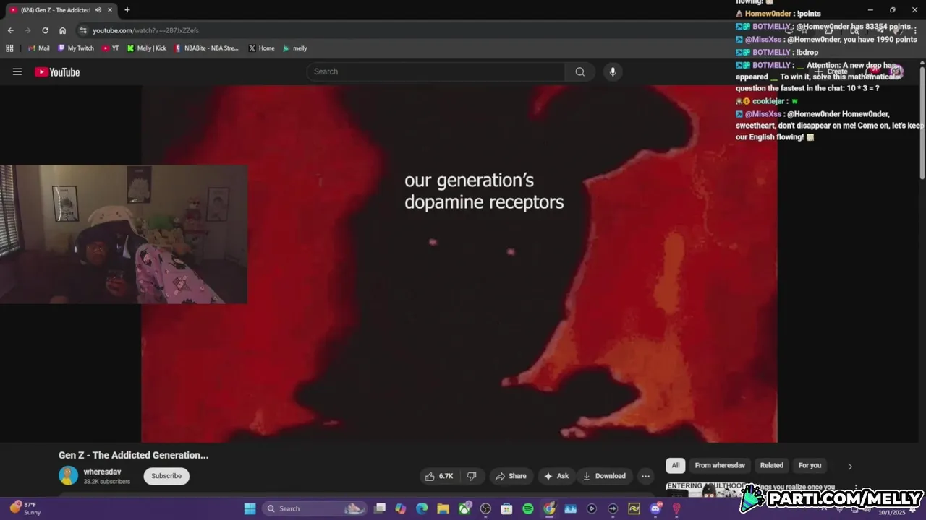
Task: View site information icon in address bar
Action: [83, 30]
